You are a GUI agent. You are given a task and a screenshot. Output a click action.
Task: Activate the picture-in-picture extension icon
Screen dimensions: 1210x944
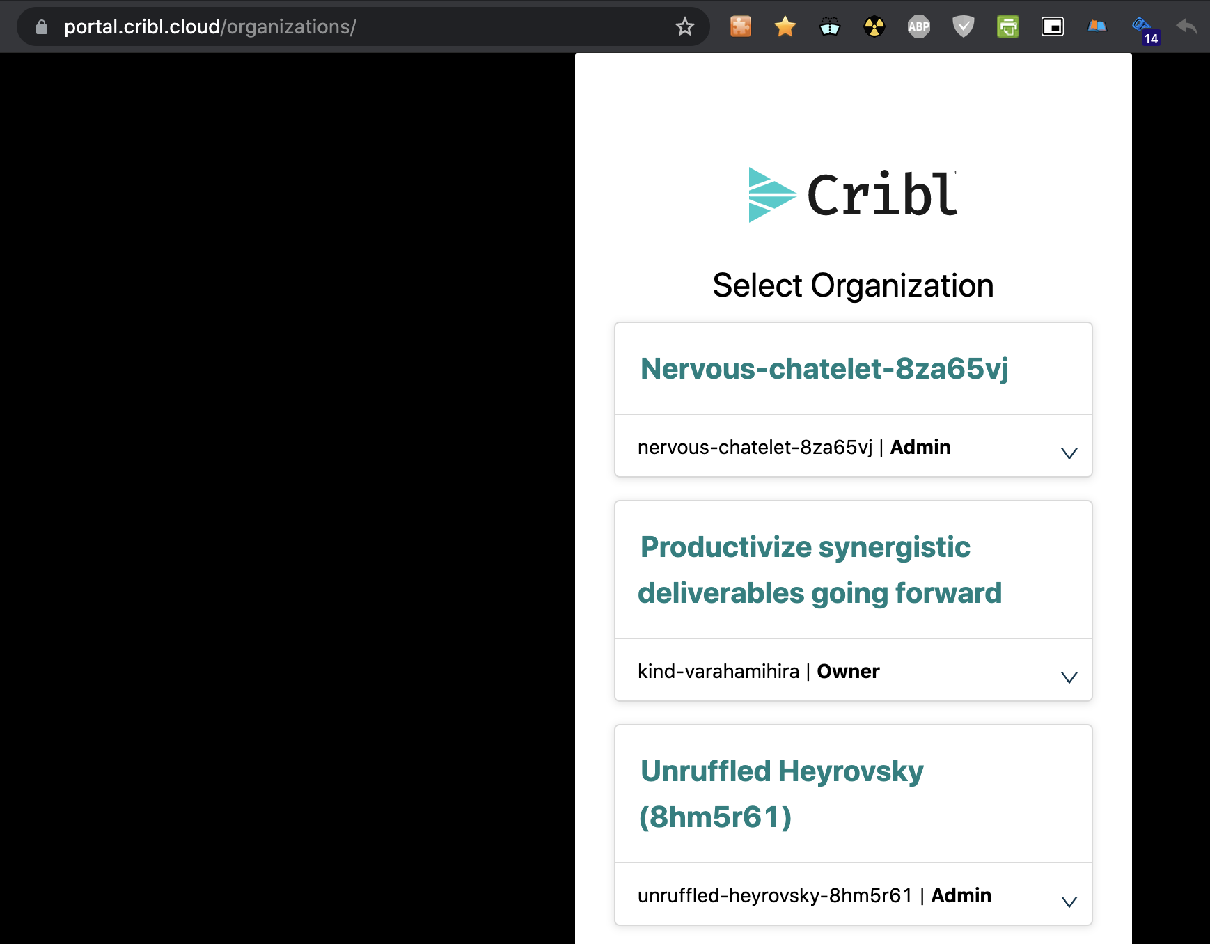[1052, 26]
